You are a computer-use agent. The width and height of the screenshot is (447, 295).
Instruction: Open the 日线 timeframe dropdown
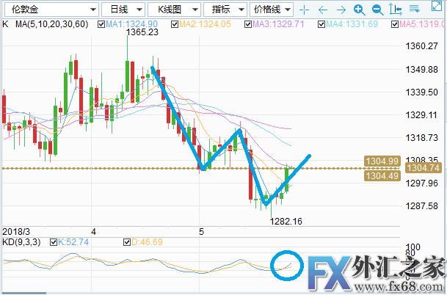click(x=120, y=10)
